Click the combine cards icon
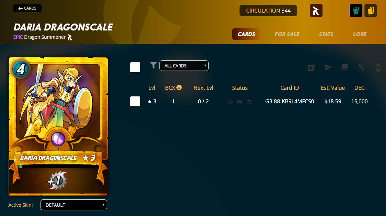Screen dimensions: 386x216 click(x=311, y=67)
